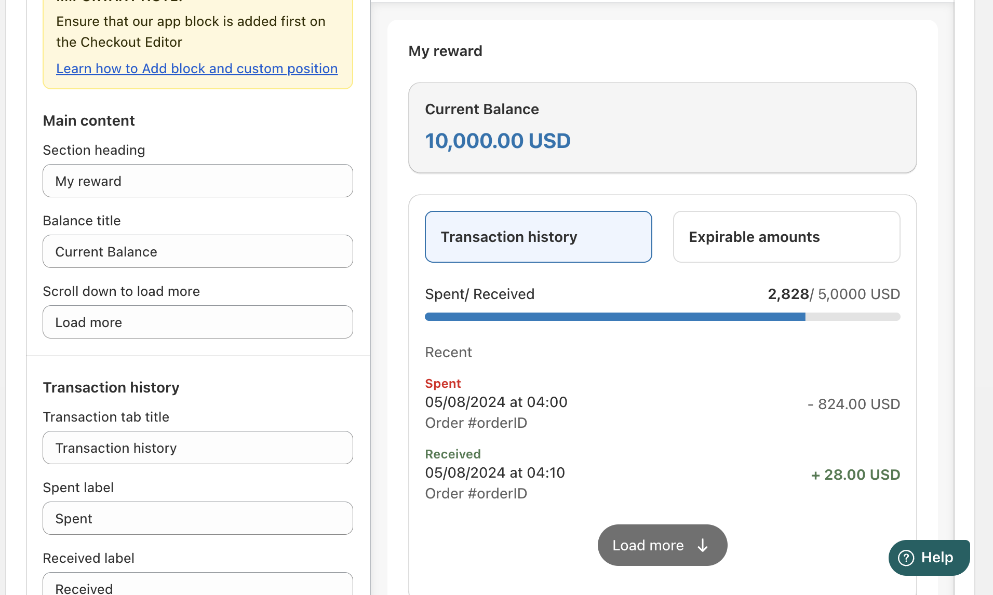
Task: Click the down arrow in Load more
Action: [703, 545]
